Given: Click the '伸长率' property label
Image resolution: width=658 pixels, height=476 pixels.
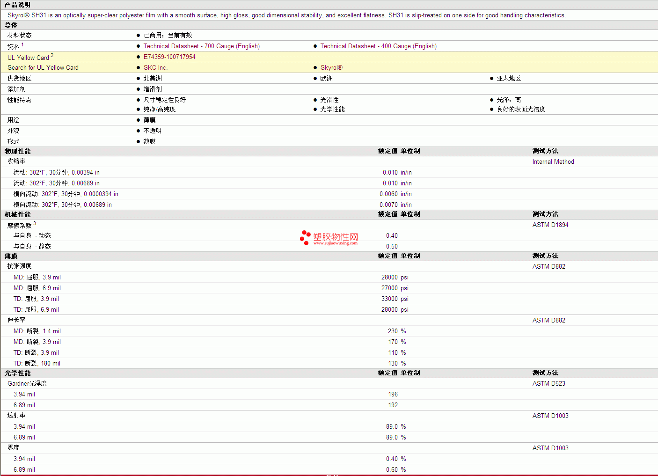Looking at the screenshot, I should [16, 320].
